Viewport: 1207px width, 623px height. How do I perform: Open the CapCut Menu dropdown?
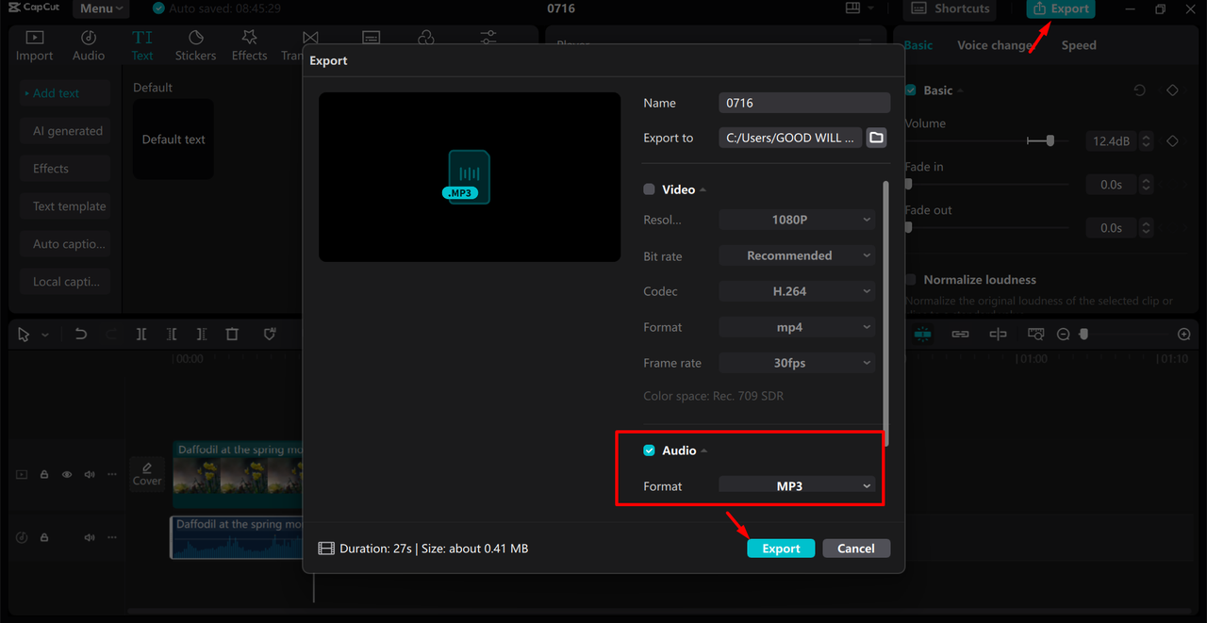click(101, 8)
